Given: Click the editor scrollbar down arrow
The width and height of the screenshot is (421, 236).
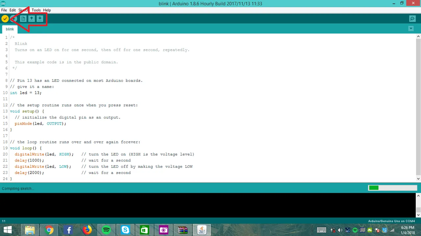Looking at the screenshot, I should [418, 179].
